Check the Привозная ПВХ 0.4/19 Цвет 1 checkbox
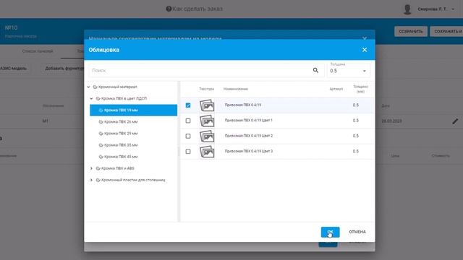Image resolution: width=463 pixels, height=260 pixels. [188, 121]
